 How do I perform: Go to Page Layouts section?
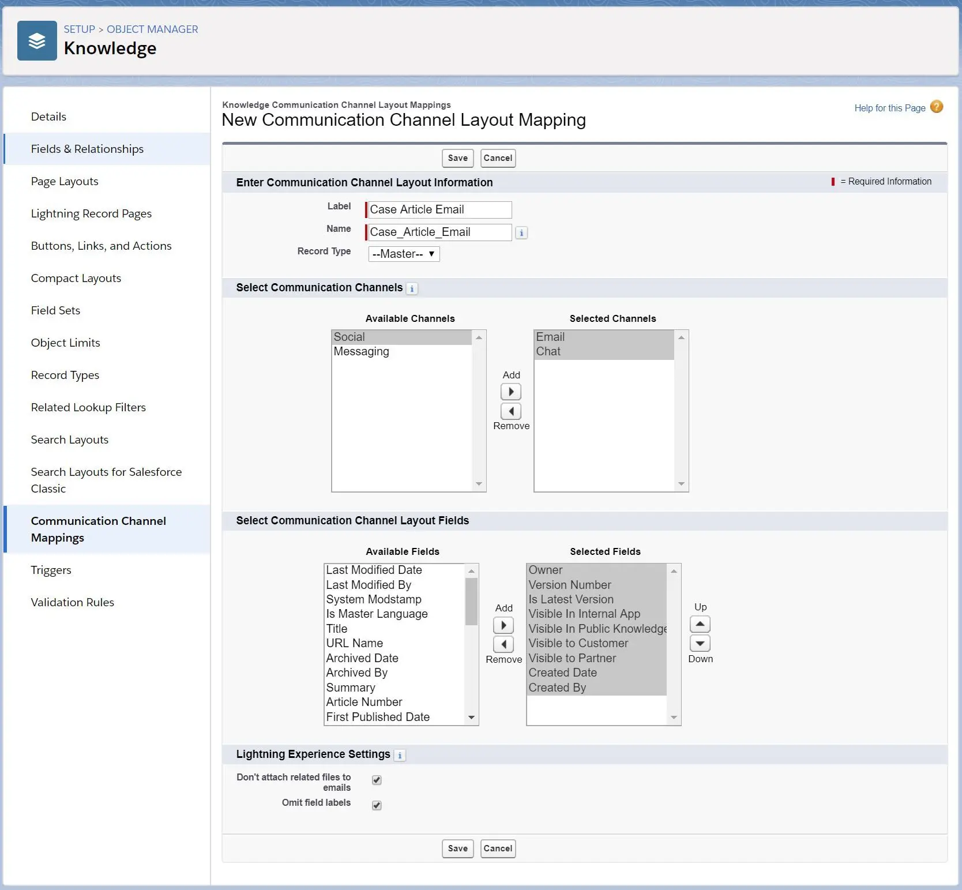tap(107, 181)
